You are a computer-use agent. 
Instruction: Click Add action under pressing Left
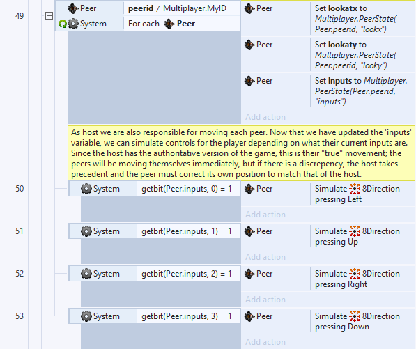point(265,215)
